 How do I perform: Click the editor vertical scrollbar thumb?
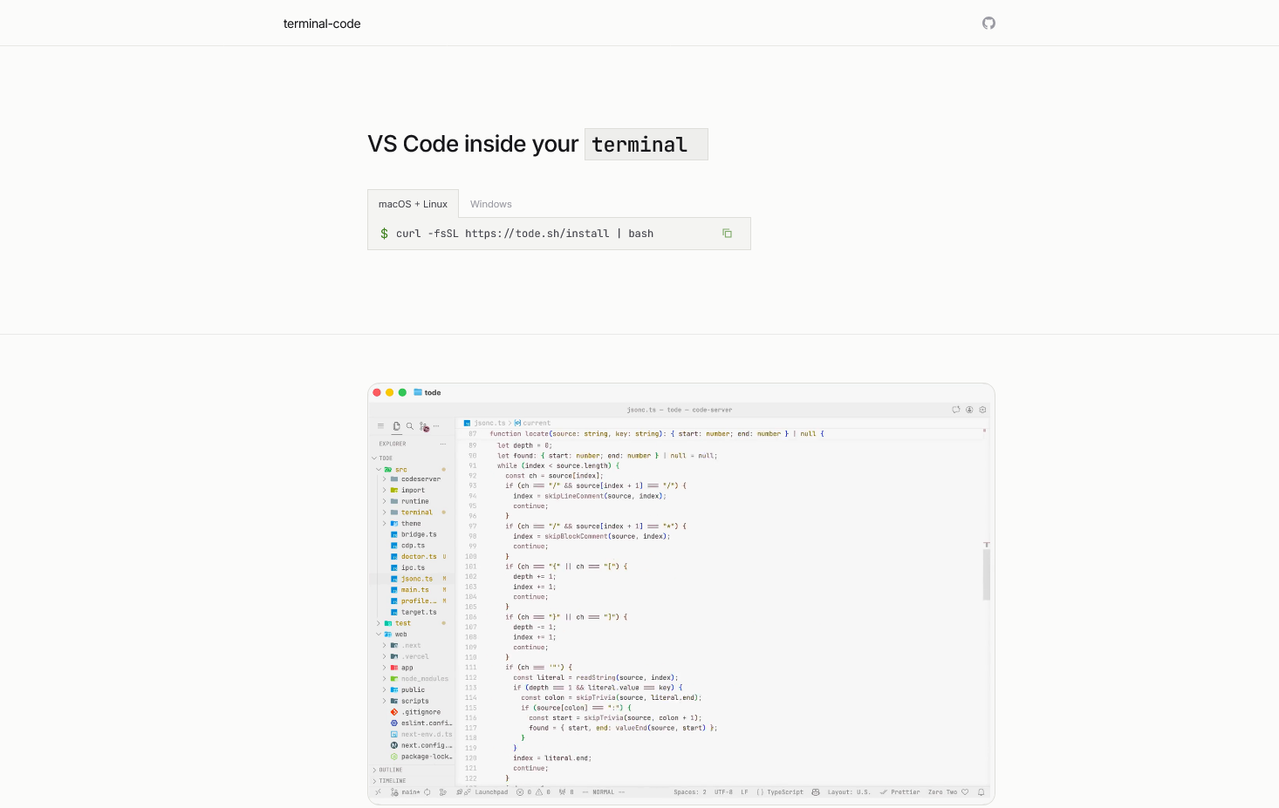[x=987, y=573]
